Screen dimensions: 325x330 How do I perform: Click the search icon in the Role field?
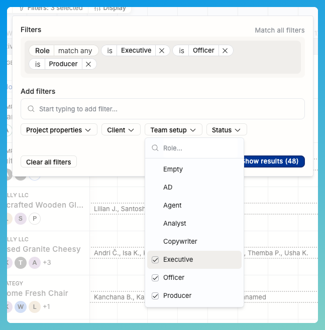(155, 148)
